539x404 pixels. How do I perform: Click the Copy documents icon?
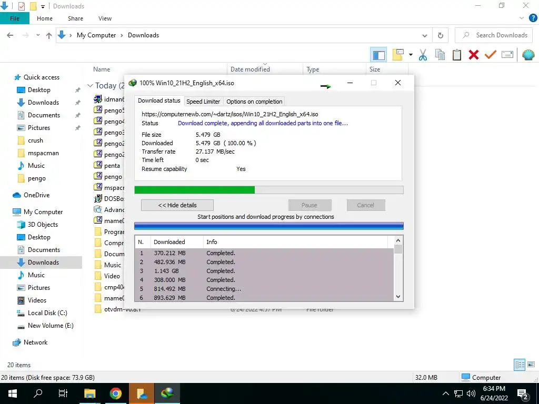440,55
